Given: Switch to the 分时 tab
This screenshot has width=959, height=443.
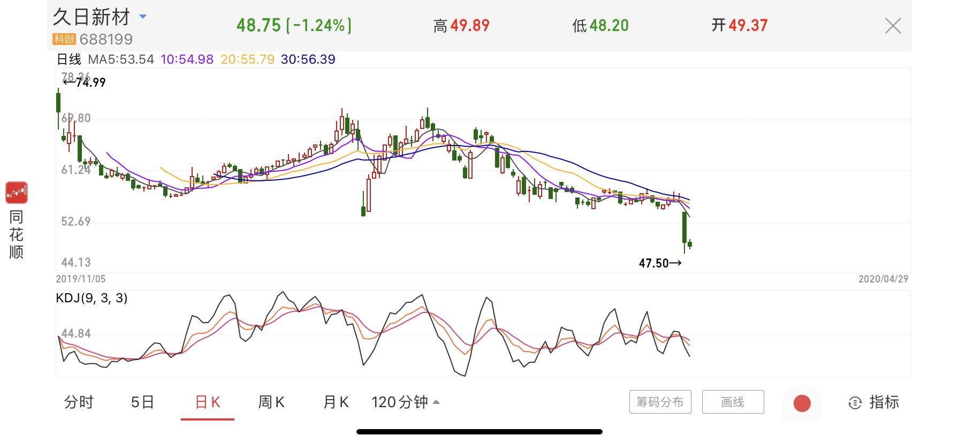Looking at the screenshot, I should [x=79, y=402].
